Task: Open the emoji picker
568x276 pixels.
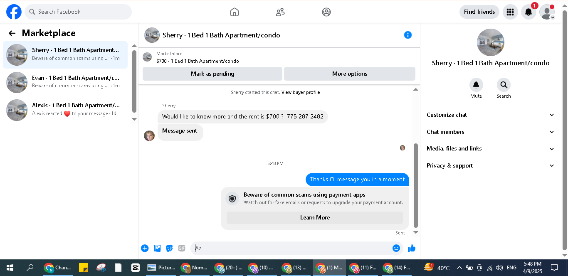Action: point(396,248)
